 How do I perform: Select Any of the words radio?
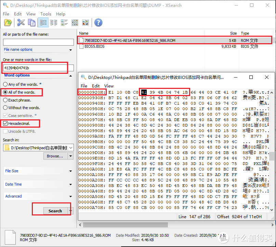(5, 84)
